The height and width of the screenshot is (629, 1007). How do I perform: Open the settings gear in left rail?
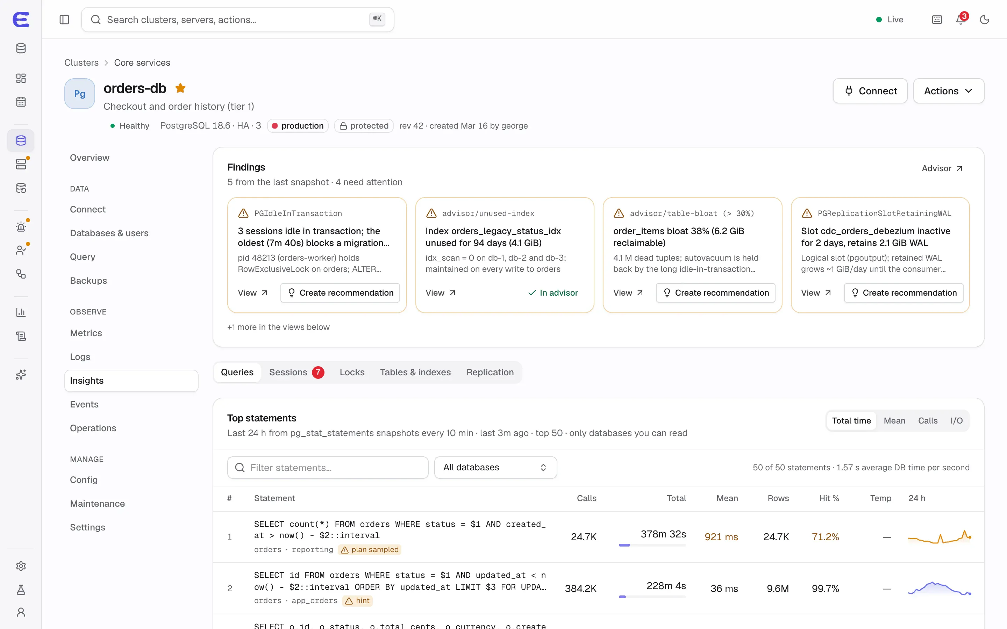click(x=21, y=566)
